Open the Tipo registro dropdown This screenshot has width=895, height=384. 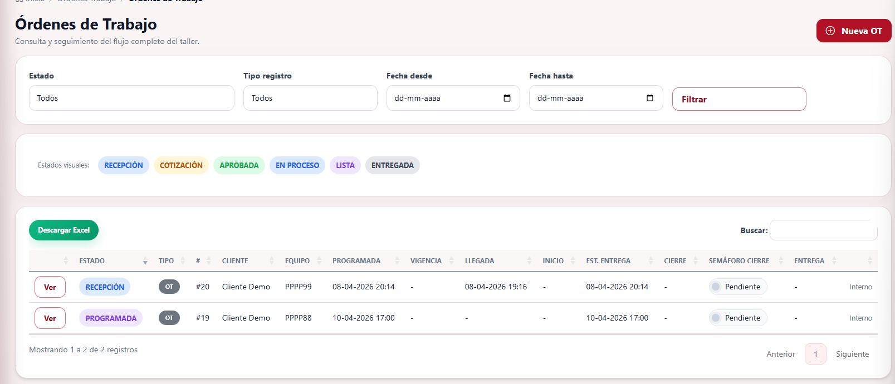(x=310, y=98)
